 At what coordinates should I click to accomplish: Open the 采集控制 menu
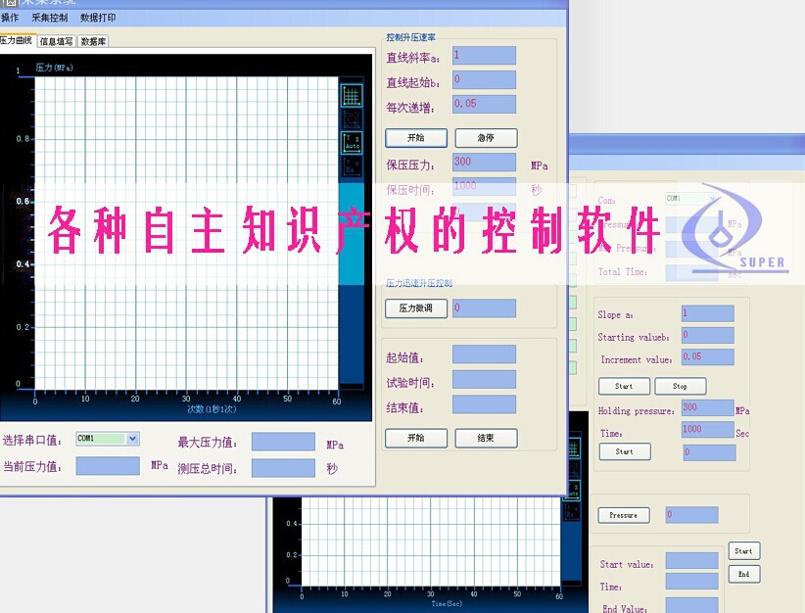[50, 18]
